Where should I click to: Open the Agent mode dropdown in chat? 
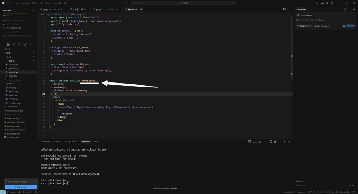[303, 26]
